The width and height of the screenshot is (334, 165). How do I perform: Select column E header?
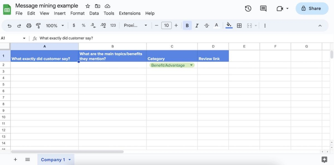click(244, 46)
